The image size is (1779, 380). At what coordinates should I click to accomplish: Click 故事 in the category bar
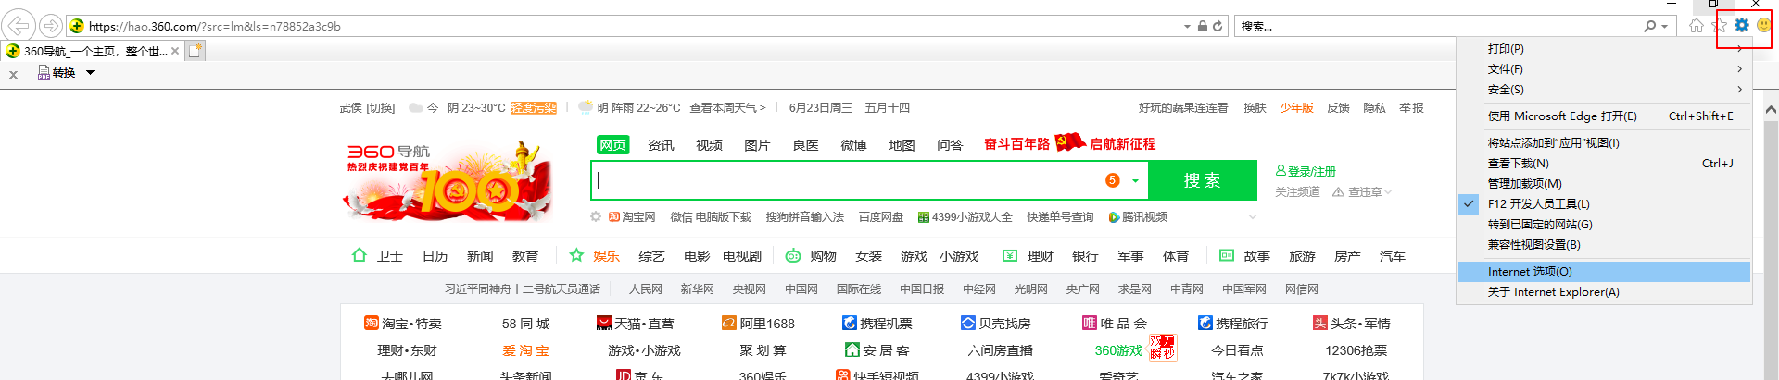(1256, 256)
